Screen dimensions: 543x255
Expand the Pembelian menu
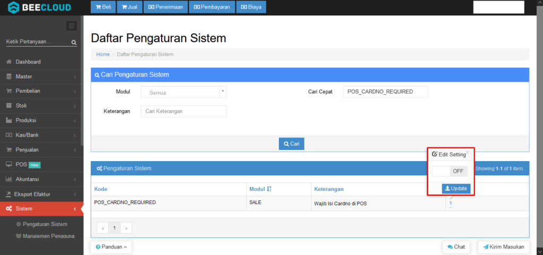coord(41,91)
